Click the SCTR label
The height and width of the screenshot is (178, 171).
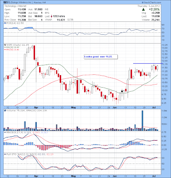(x=70, y=20)
